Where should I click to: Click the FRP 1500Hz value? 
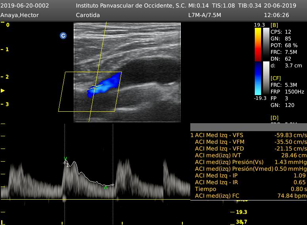click(x=288, y=92)
